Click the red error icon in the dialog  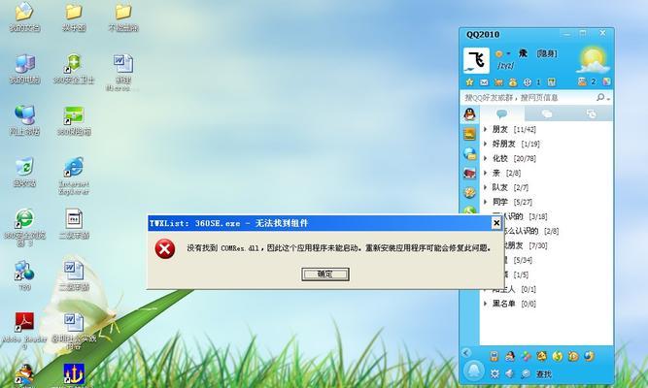click(165, 249)
